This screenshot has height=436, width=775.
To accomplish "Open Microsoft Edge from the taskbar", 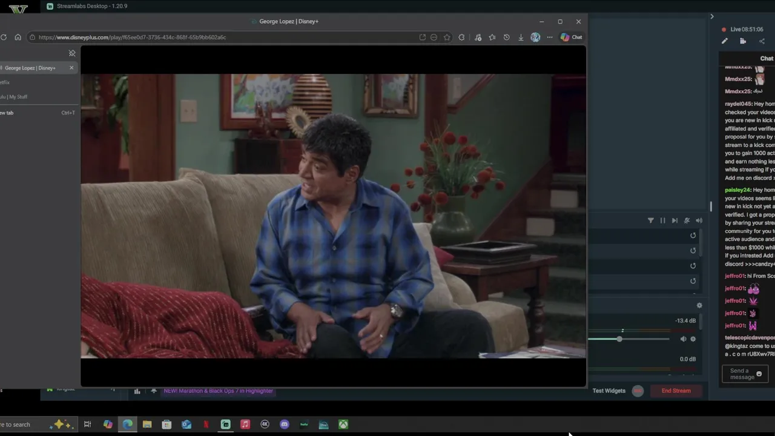I will [x=128, y=424].
